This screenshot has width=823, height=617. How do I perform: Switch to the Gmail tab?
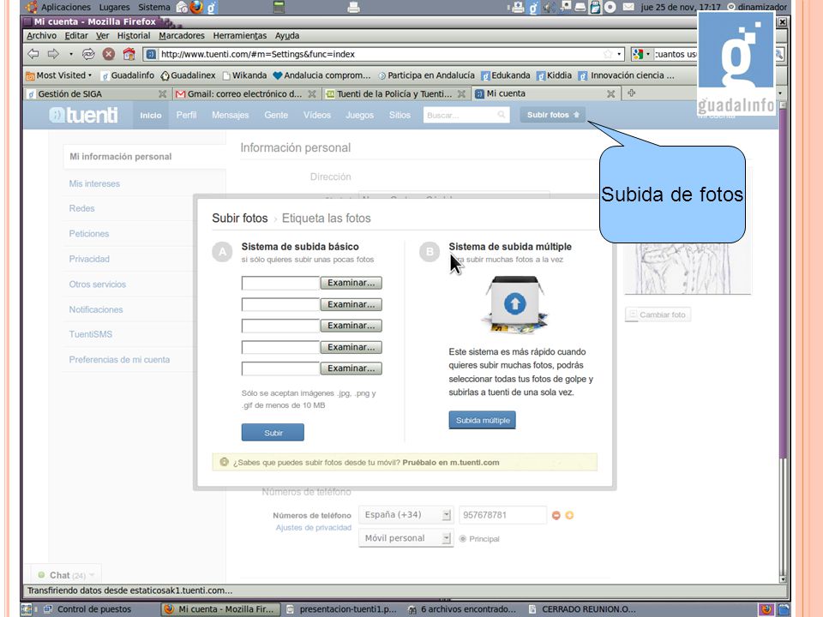245,94
